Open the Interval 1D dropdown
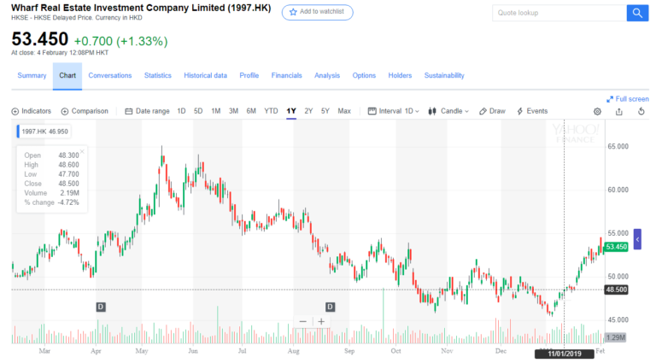 coord(393,111)
